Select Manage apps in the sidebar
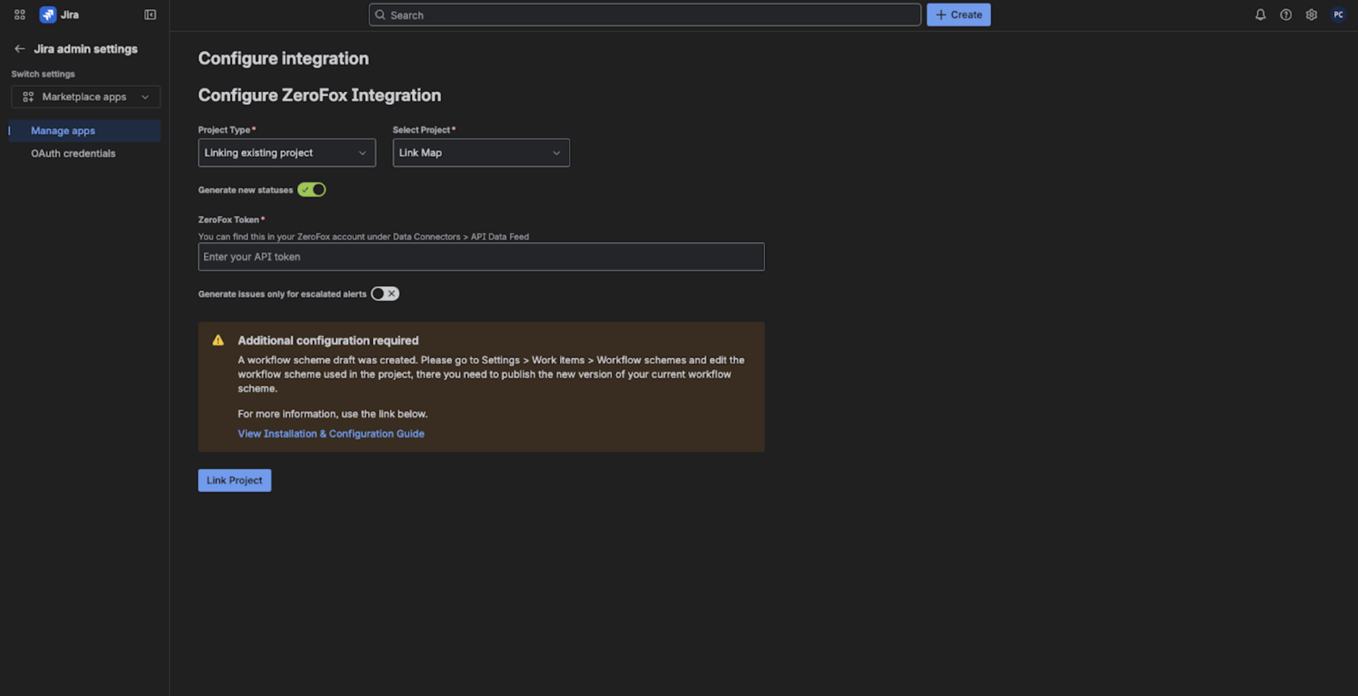This screenshot has width=1358, height=696. 84,131
